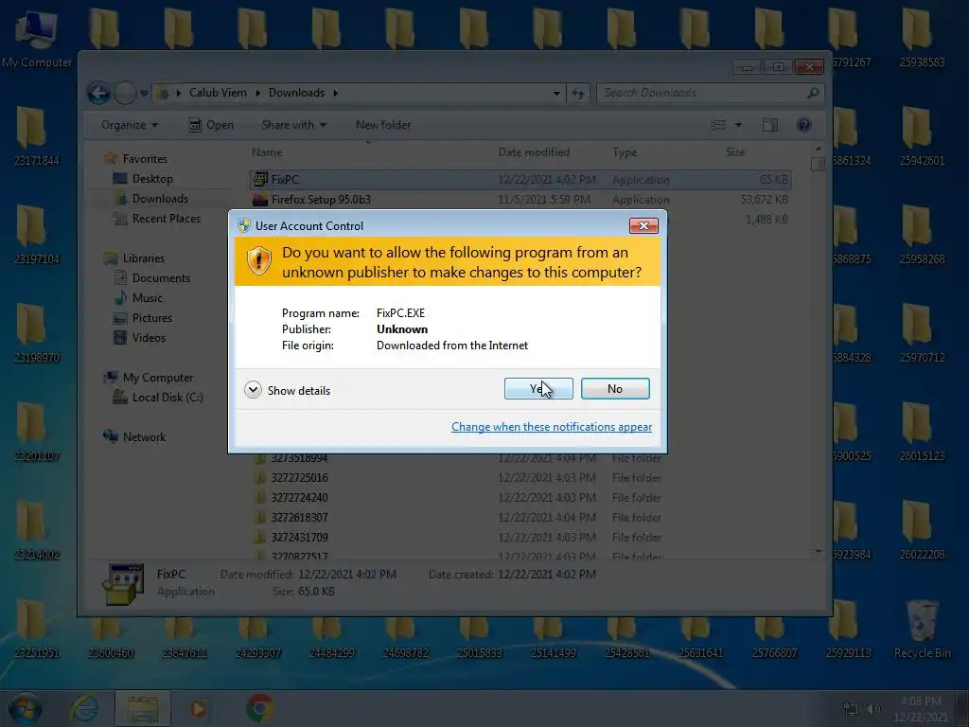Click Yes in User Account Control dialog
969x727 pixels.
click(538, 389)
